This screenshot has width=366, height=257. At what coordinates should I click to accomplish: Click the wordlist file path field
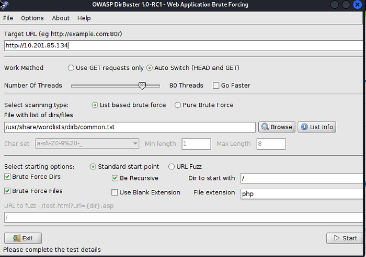coord(130,127)
